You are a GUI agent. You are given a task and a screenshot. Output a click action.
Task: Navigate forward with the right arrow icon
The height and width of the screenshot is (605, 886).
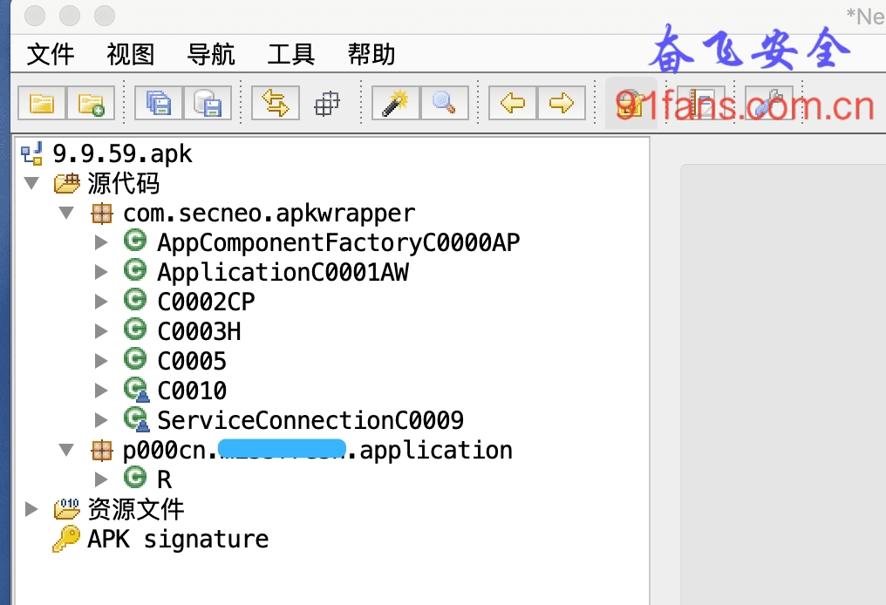tap(561, 103)
